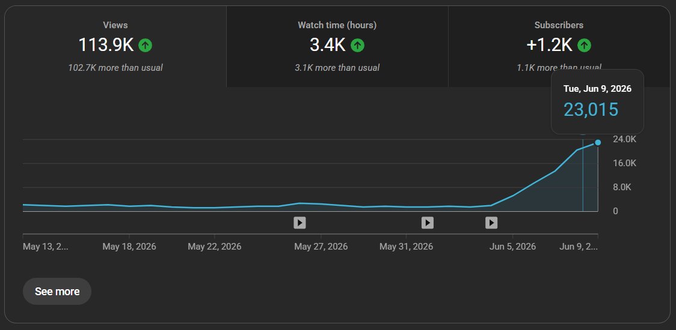This screenshot has width=676, height=330.
Task: Click the Jun 5, 2026 axis label
Action: point(512,247)
